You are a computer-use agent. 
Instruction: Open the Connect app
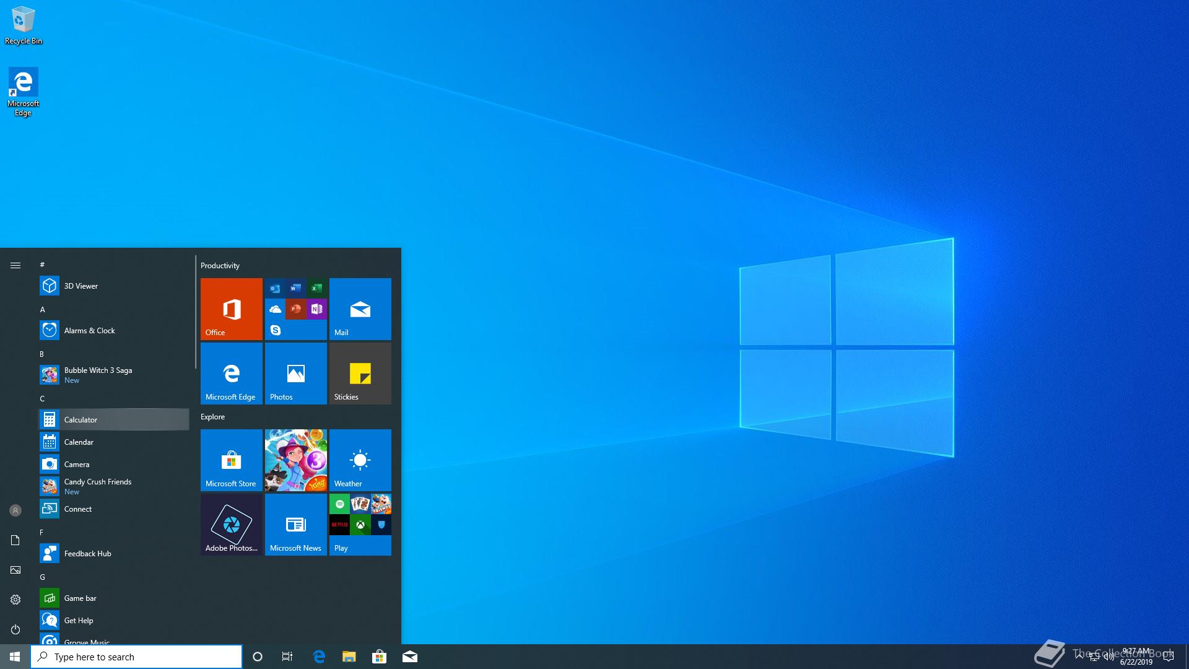click(114, 509)
